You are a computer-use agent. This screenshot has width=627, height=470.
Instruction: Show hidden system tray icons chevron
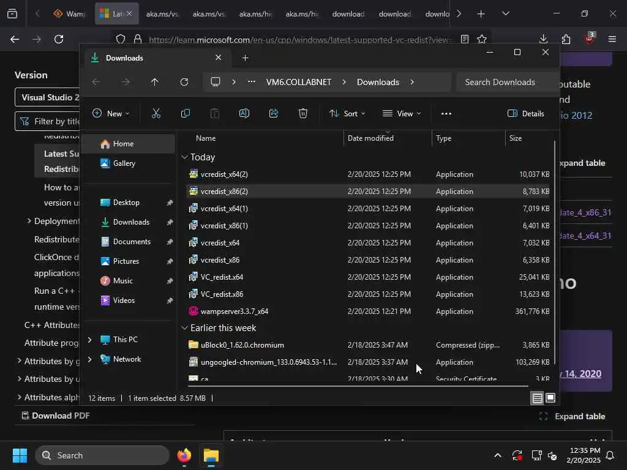(498, 455)
